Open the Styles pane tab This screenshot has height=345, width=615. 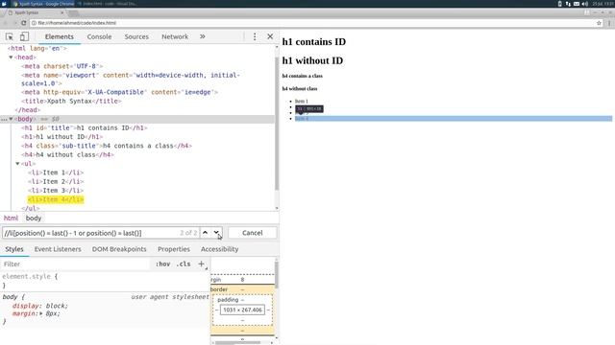(14, 249)
